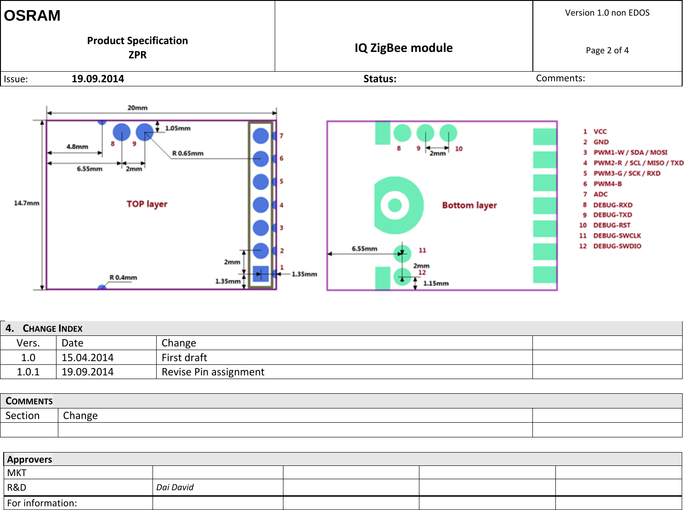Viewport: 684px width, 510px height.
Task: Click the 'DEBUG-RXD' legend entry
Action: click(x=613, y=205)
